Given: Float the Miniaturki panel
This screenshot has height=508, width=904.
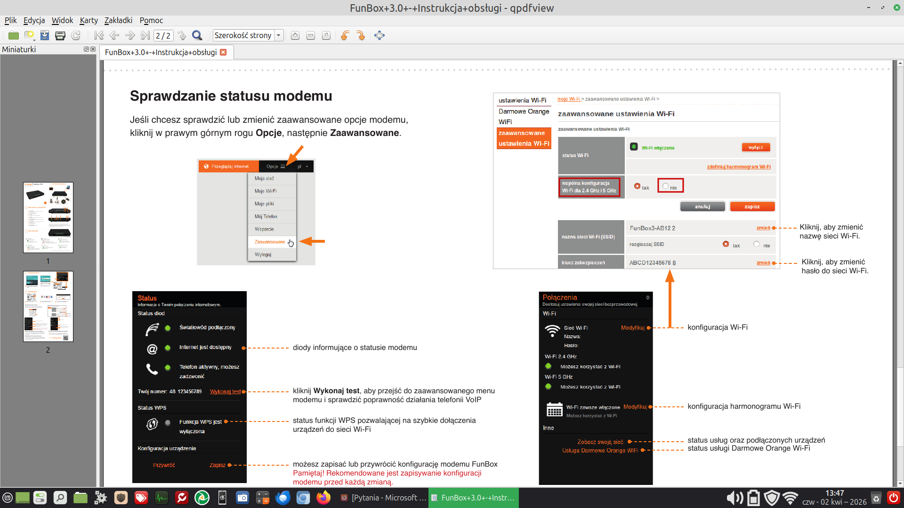Looking at the screenshot, I should point(86,49).
